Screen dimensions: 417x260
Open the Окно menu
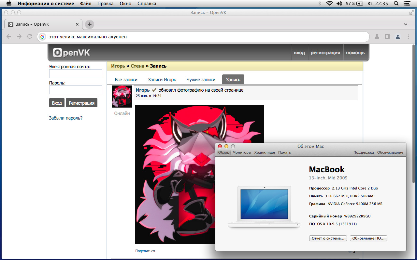125,4
